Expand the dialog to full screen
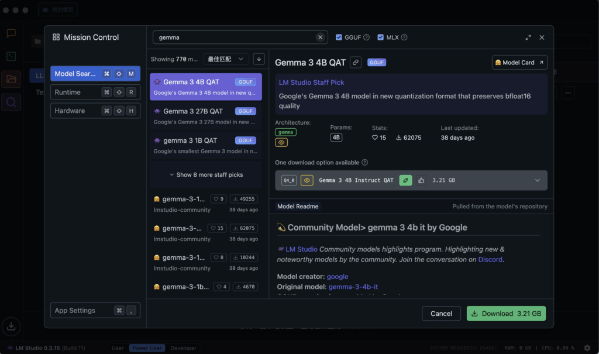 coord(528,37)
